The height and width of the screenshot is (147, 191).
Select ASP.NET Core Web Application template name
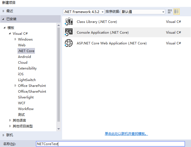coord(112,43)
